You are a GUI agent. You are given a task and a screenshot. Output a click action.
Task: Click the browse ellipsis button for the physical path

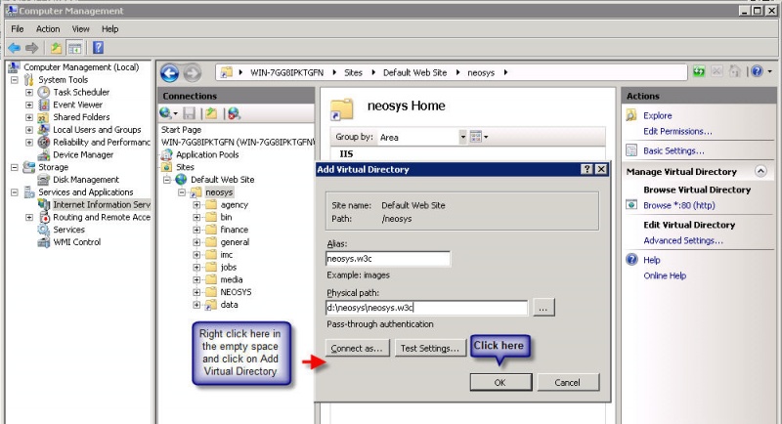[x=543, y=308]
